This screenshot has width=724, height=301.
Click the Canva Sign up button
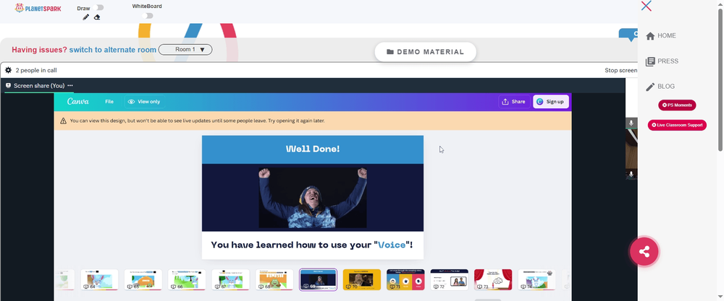tap(551, 102)
